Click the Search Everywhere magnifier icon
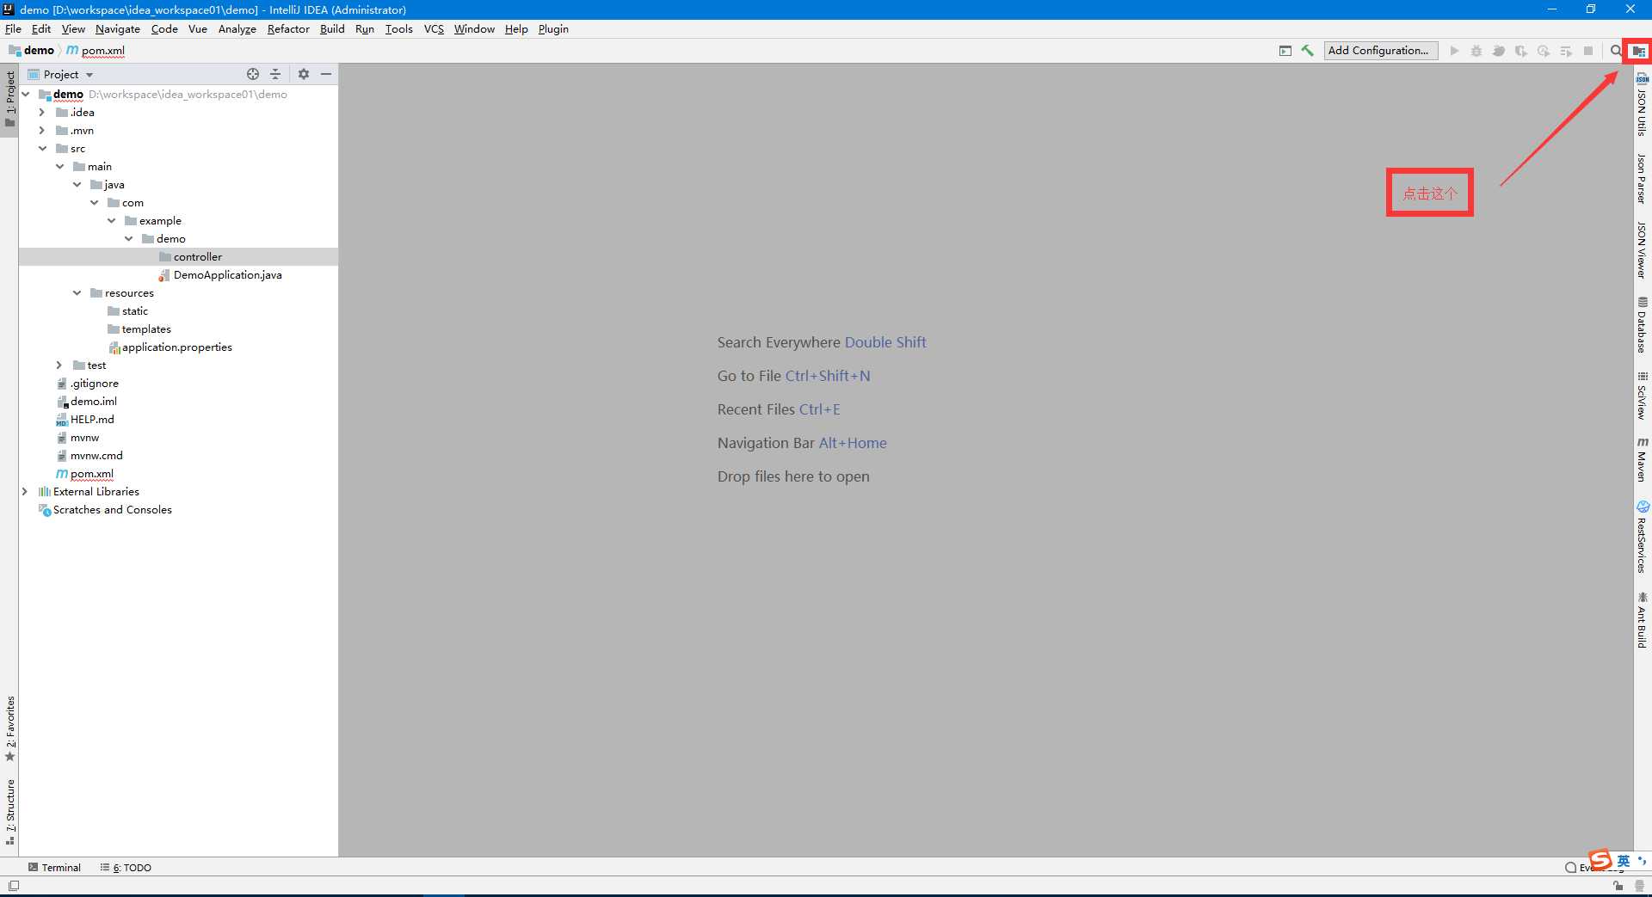This screenshot has height=897, width=1652. tap(1616, 51)
